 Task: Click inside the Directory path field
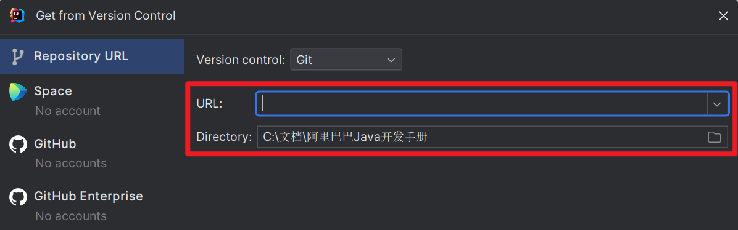[480, 137]
